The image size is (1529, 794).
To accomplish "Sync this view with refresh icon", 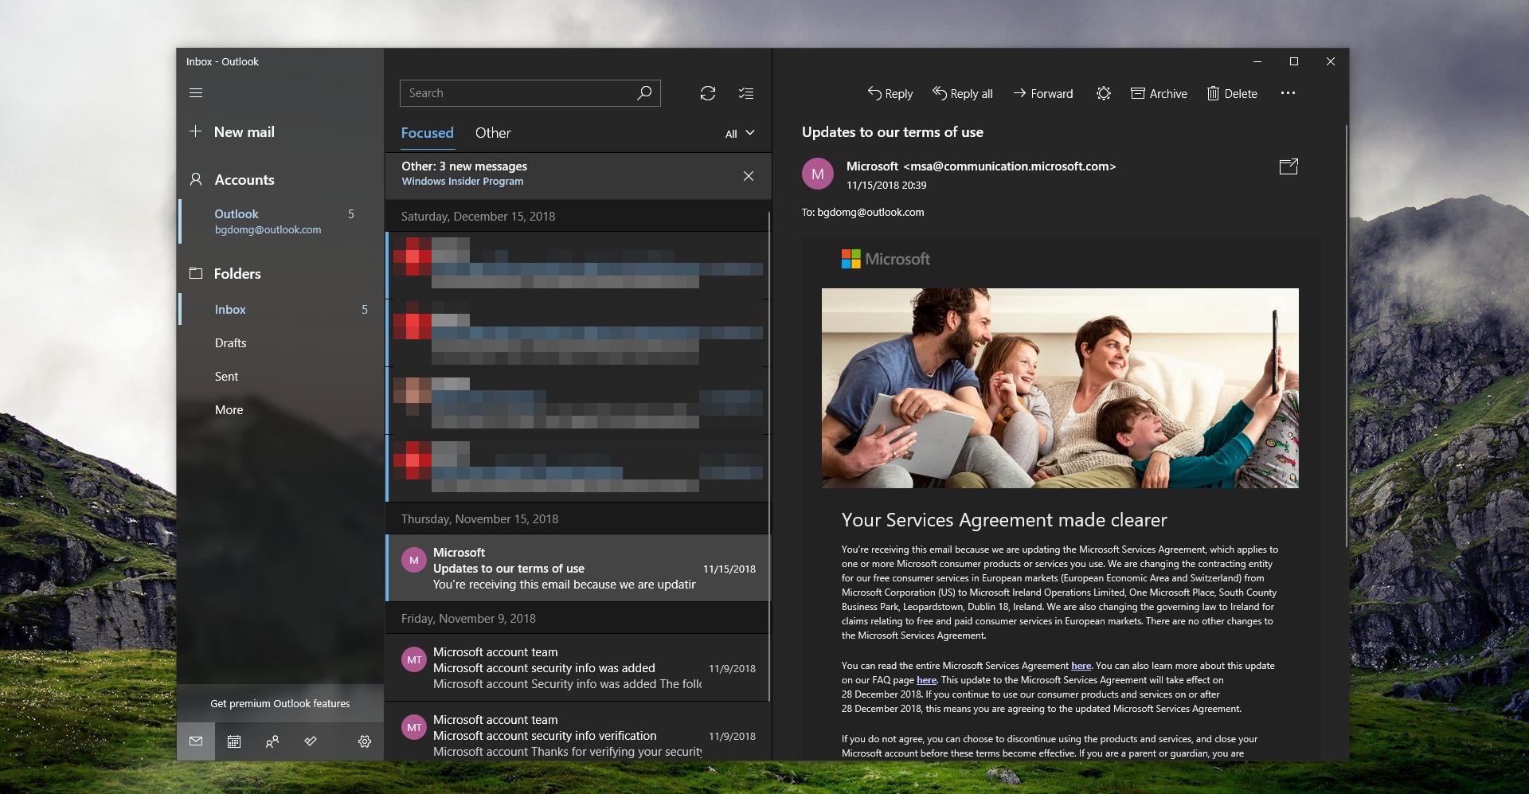I will tap(708, 93).
